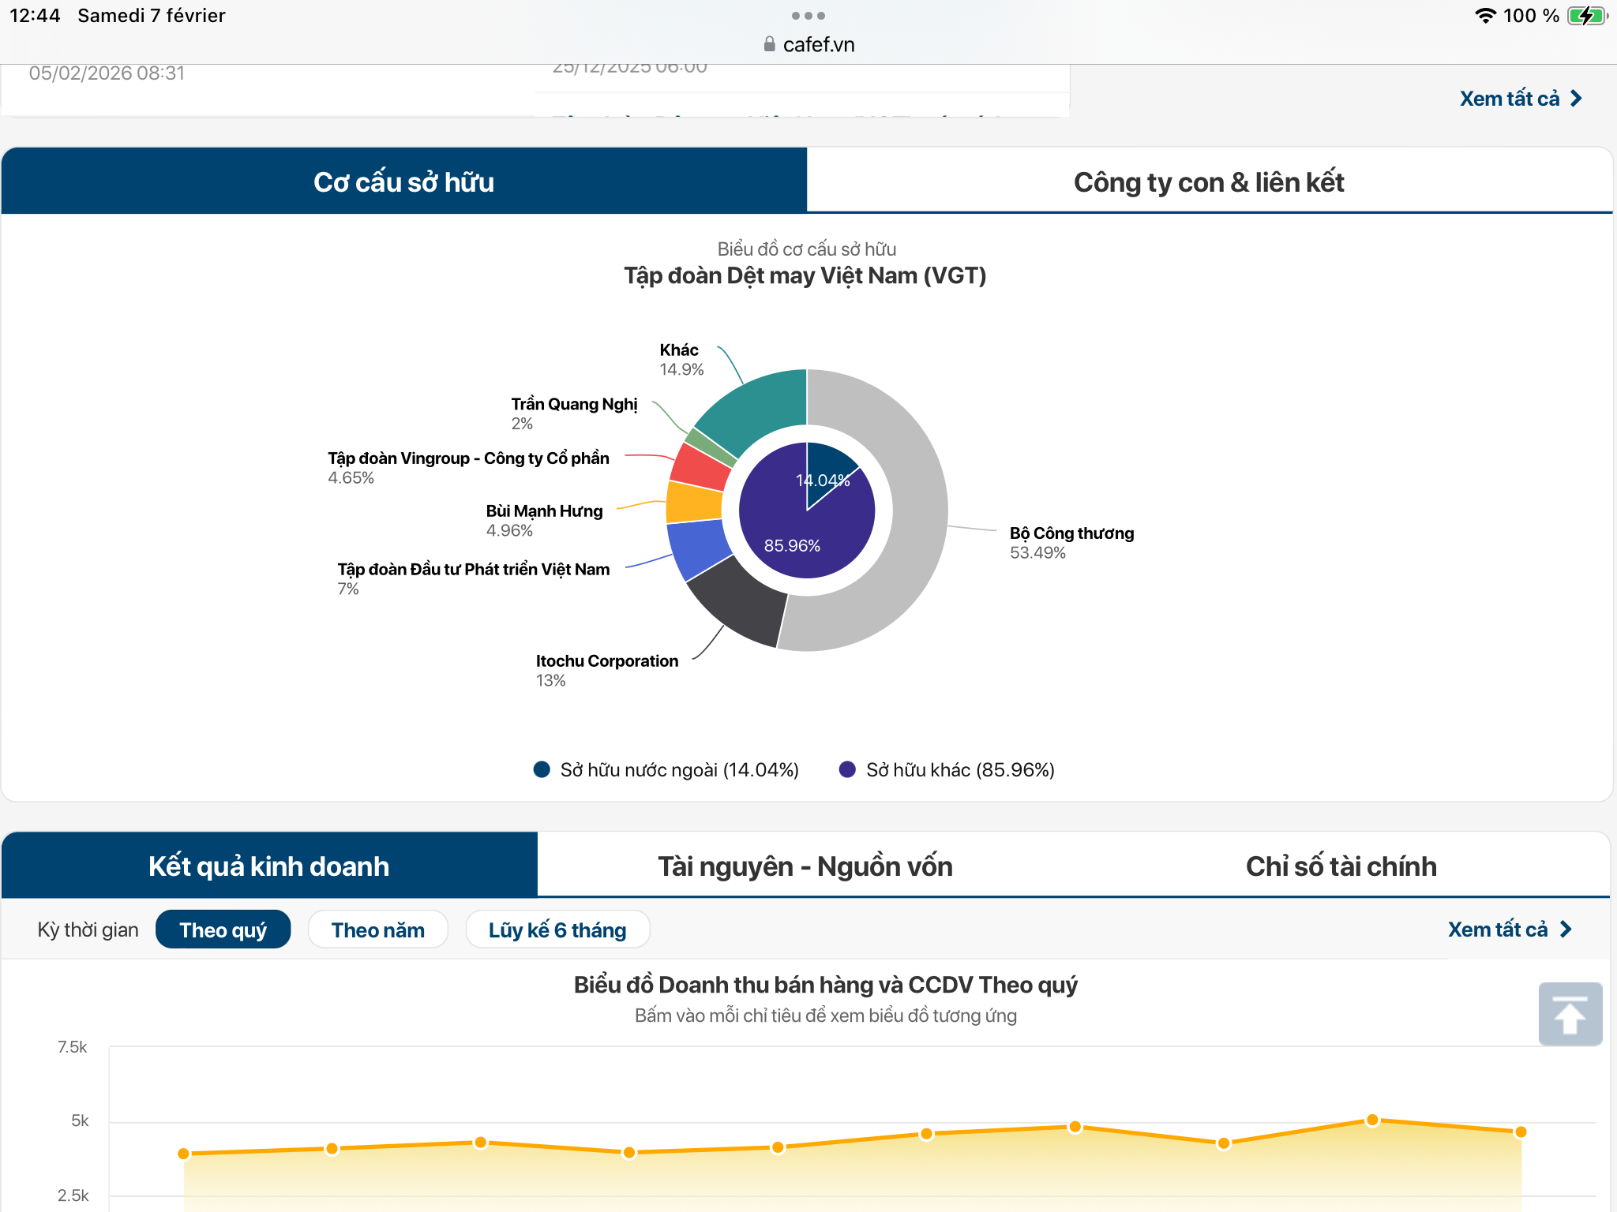The height and width of the screenshot is (1212, 1617).
Task: Click the scroll-to-top arrow icon
Action: pos(1570,1014)
